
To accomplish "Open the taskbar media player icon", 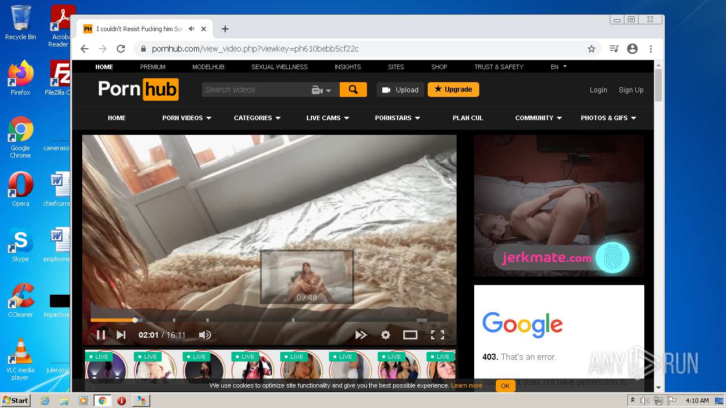I will 83,401.
